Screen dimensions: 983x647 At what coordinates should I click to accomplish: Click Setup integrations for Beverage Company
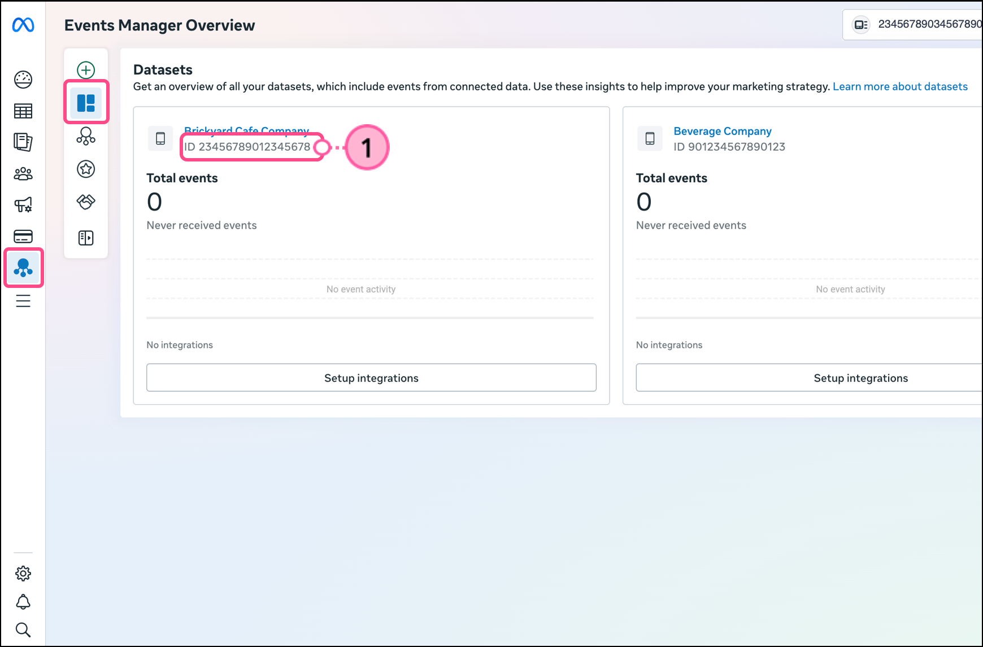[x=860, y=378]
